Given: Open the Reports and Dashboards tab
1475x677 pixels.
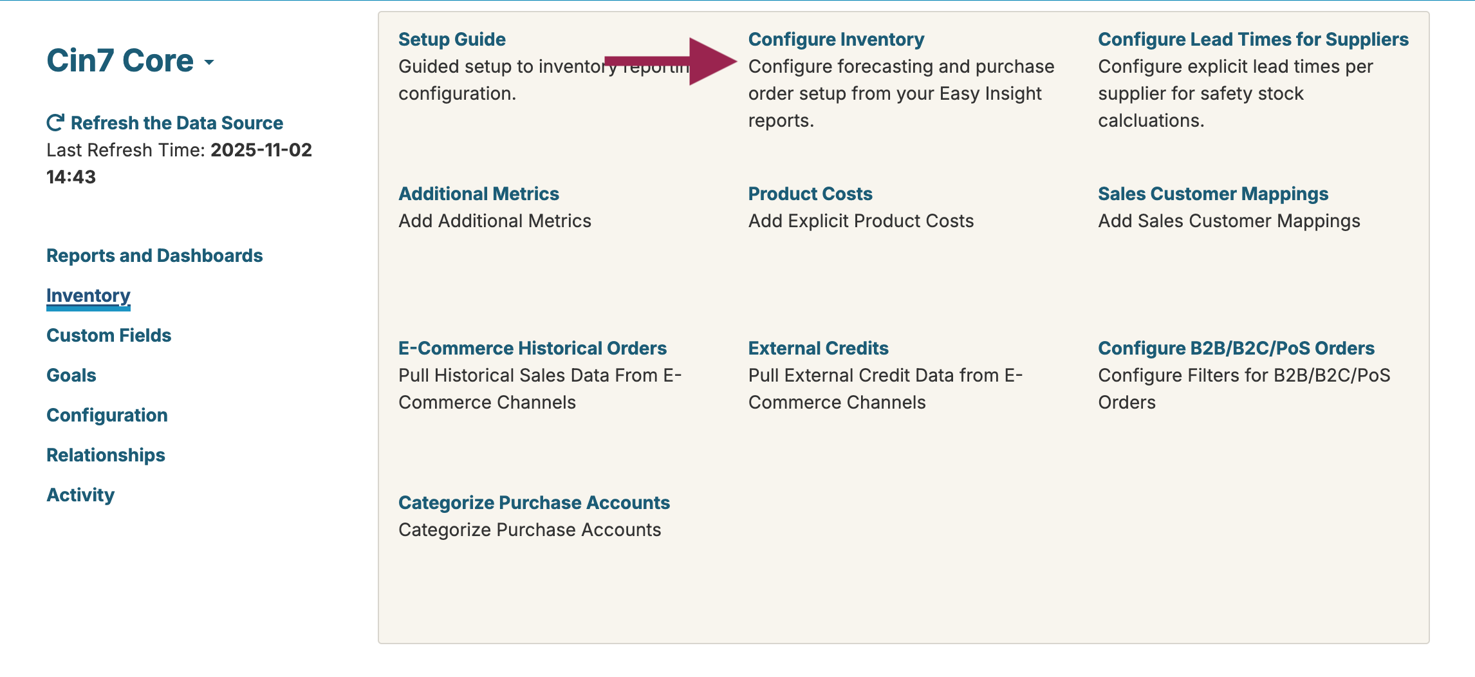Looking at the screenshot, I should 154,255.
